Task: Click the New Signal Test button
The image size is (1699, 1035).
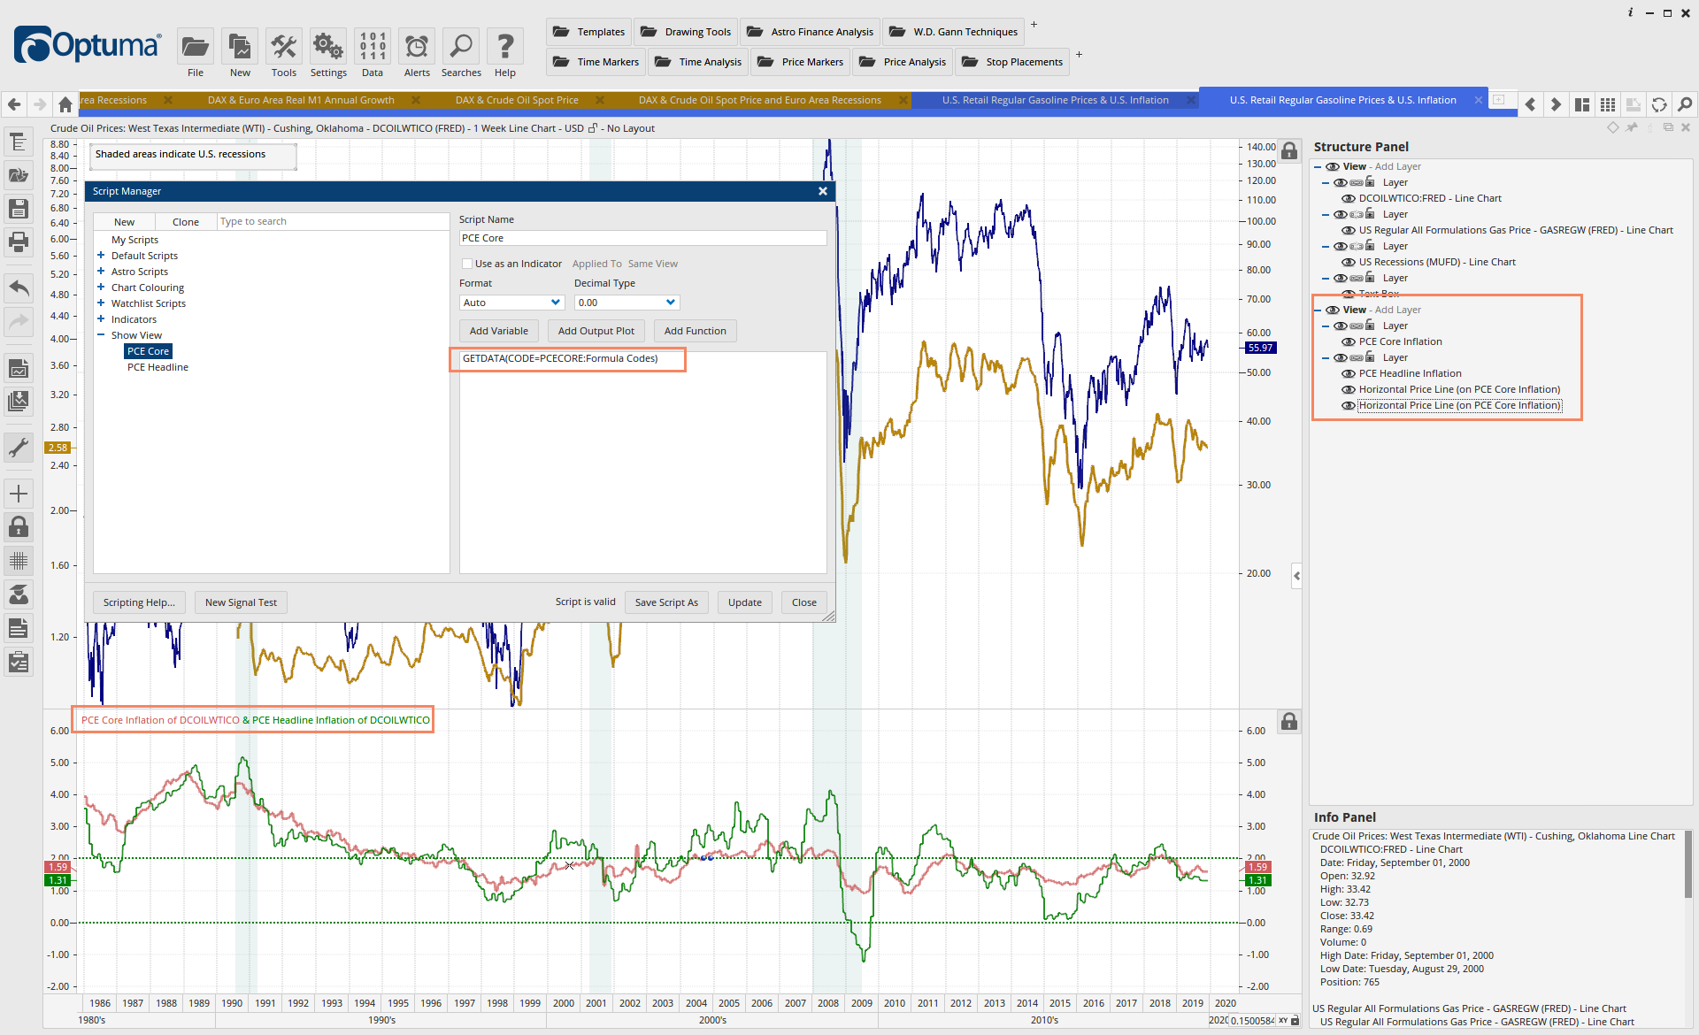Action: coord(241,602)
